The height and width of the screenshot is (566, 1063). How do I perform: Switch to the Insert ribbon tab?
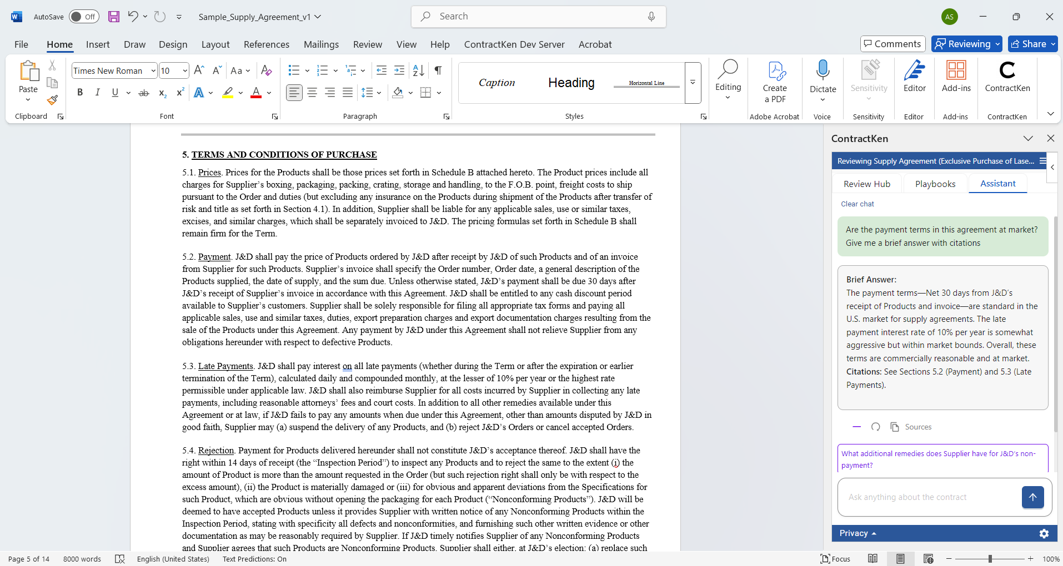pyautogui.click(x=98, y=44)
